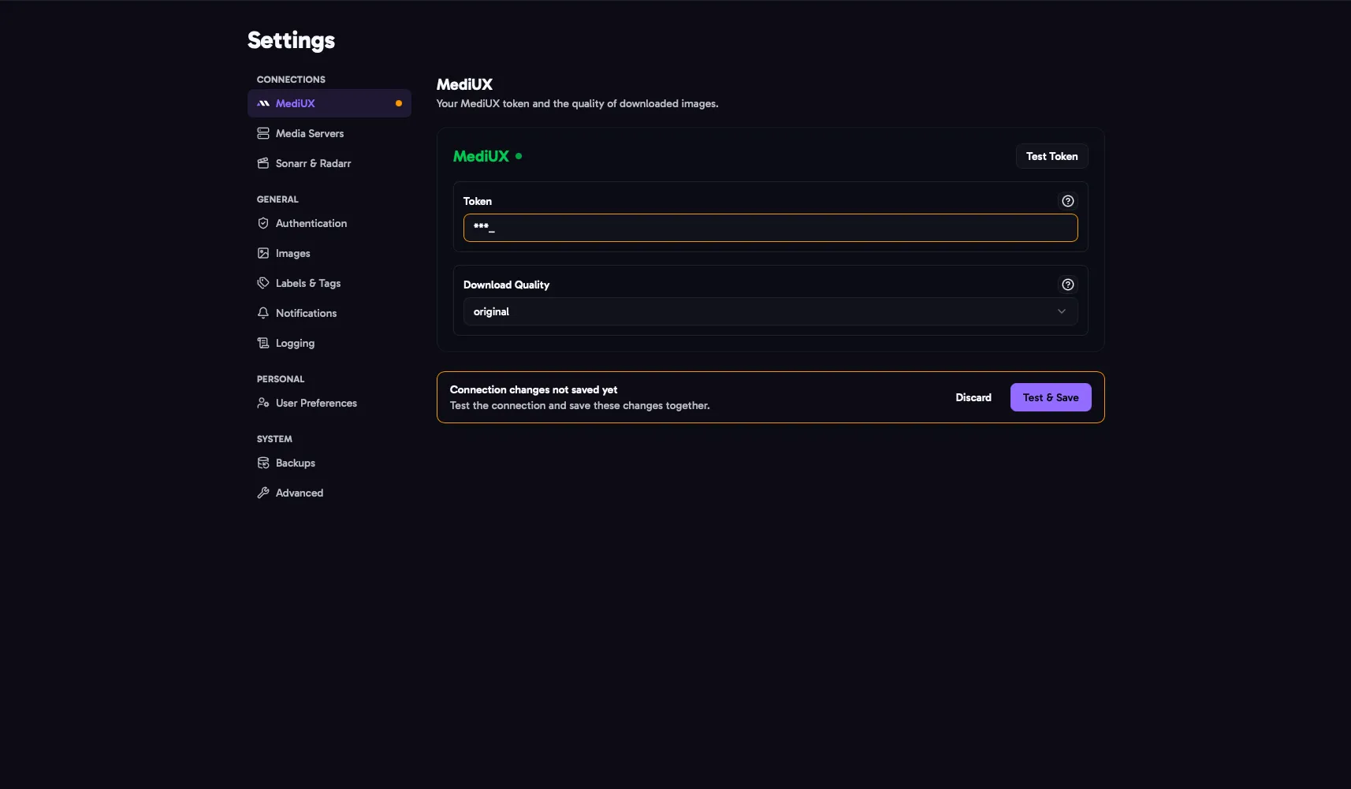Open the original quality combo box
1351x789 pixels.
[770, 311]
